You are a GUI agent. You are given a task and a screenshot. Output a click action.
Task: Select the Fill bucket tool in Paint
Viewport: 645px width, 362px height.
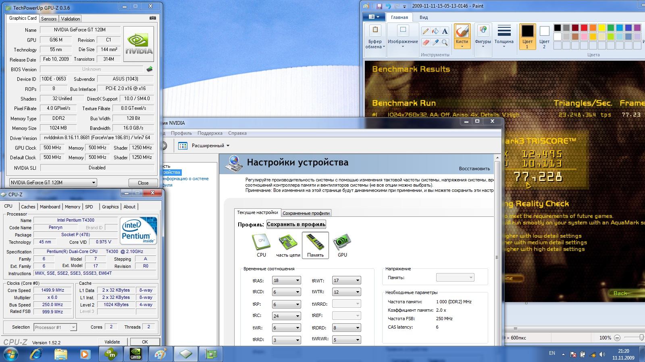(x=435, y=31)
